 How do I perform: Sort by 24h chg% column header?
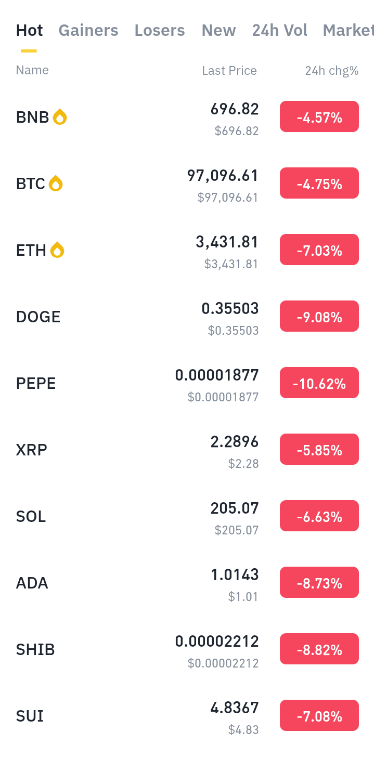pos(332,71)
